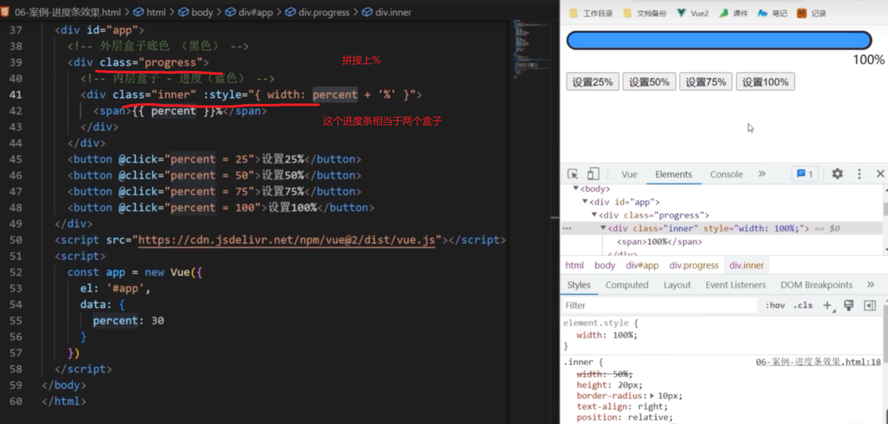
Task: Toggle the computed styles sidebar icon
Action: tap(870, 305)
